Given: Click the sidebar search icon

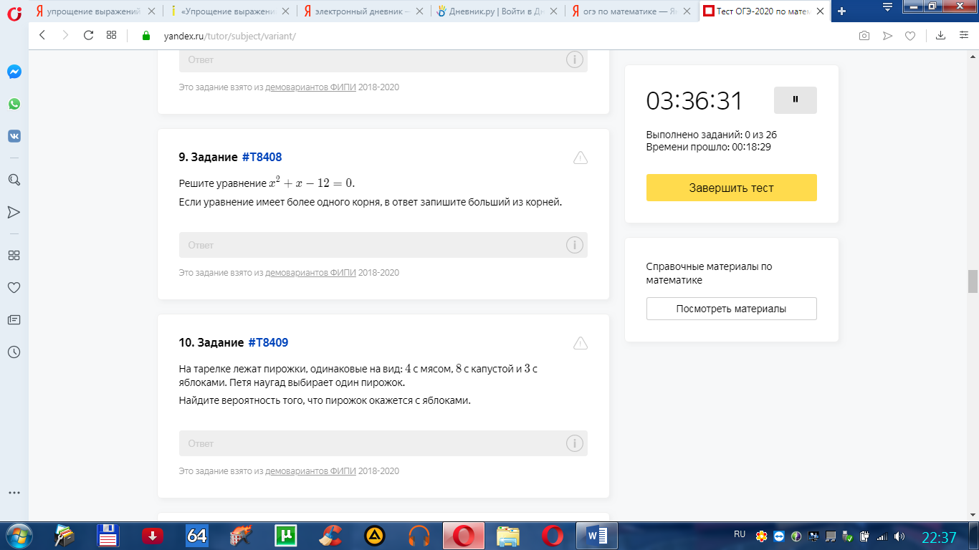Looking at the screenshot, I should point(14,180).
